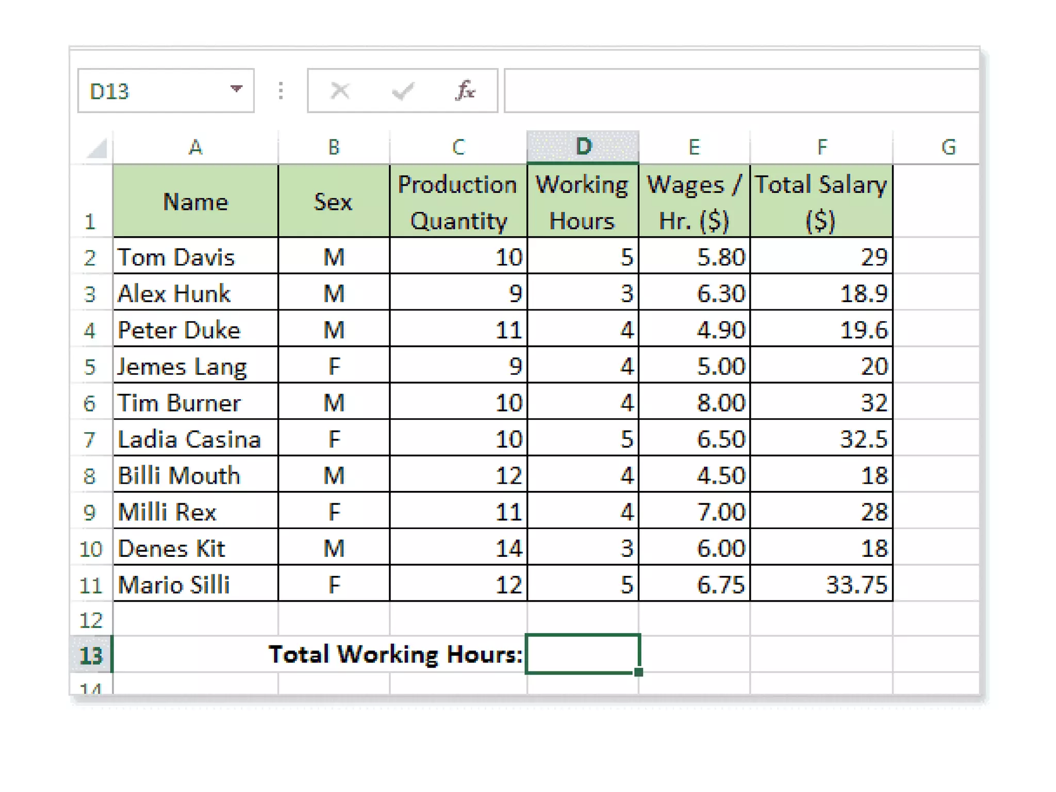Click the fill handle of cell D13
This screenshot has width=1056, height=792.
point(639,672)
